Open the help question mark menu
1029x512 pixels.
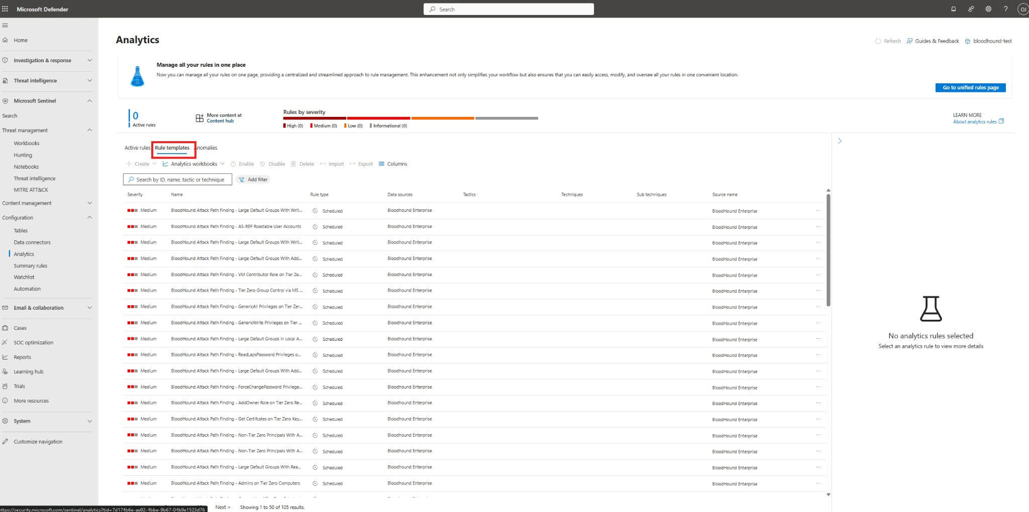click(1006, 9)
